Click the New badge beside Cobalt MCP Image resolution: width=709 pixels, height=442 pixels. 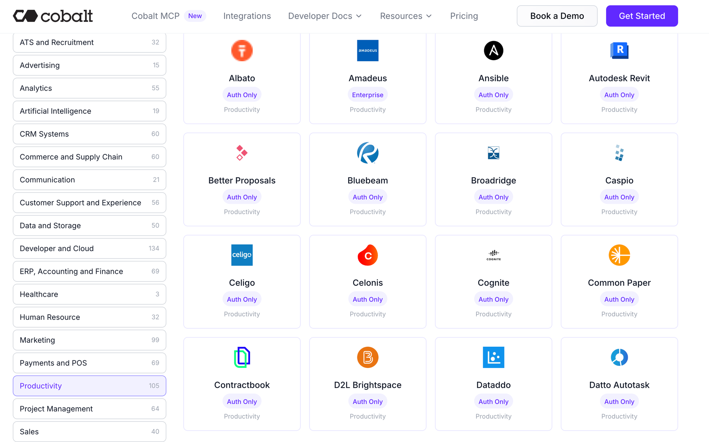coord(195,16)
